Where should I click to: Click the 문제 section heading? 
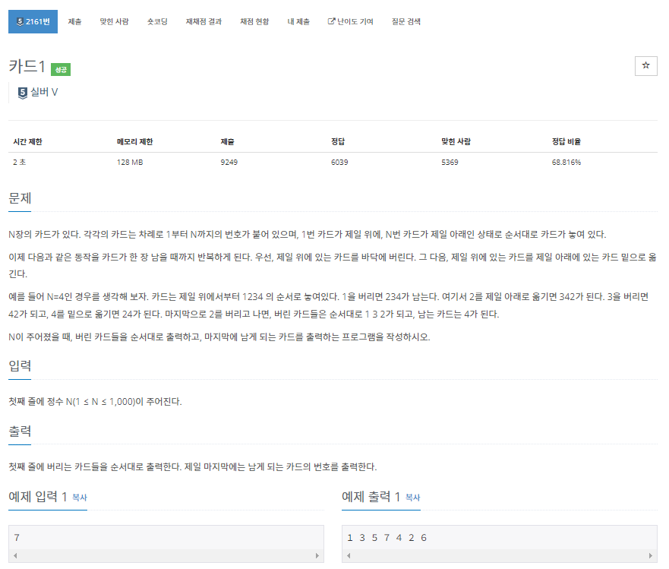[x=20, y=198]
